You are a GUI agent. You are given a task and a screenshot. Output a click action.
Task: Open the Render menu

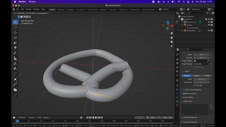click(x=29, y=10)
